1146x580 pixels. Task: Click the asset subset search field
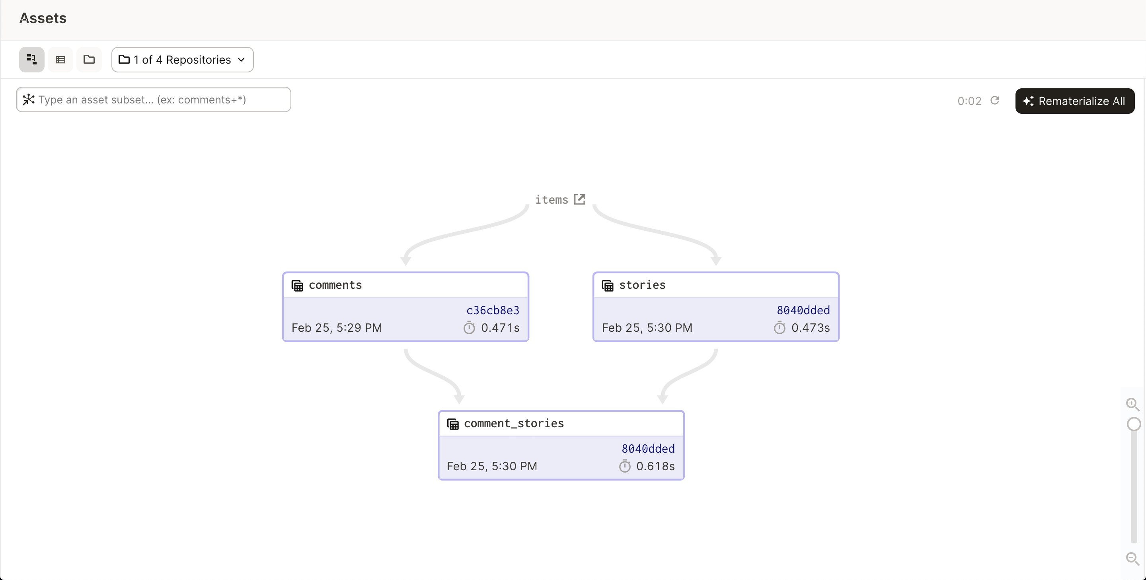154,99
